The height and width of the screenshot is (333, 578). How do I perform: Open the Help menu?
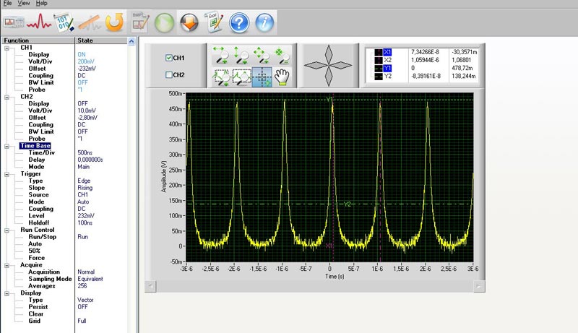pos(42,4)
